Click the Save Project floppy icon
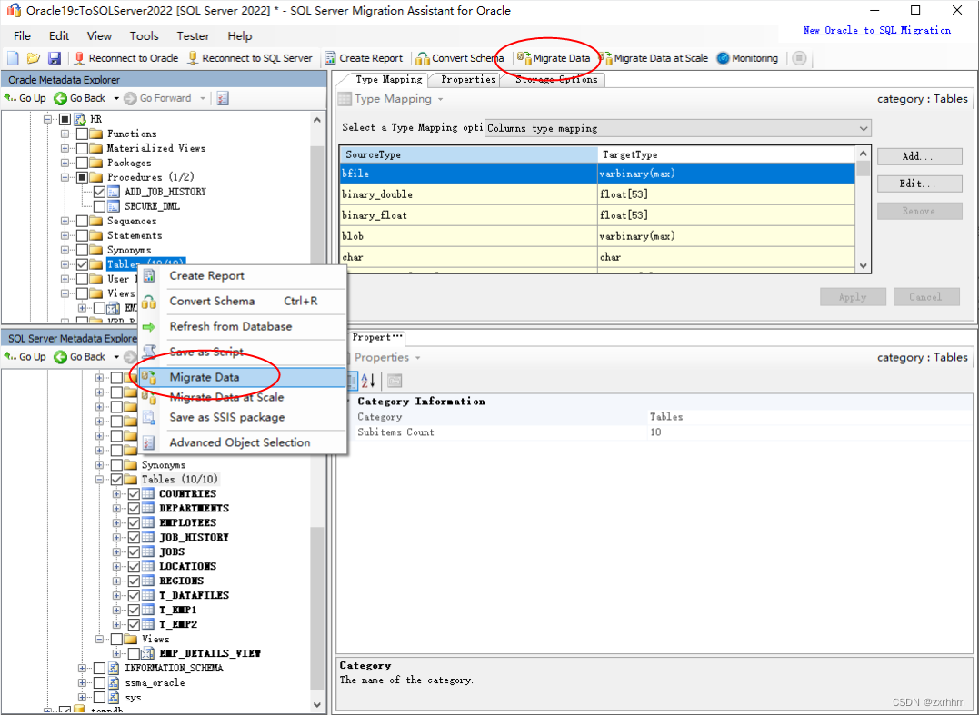The height and width of the screenshot is (715, 979). (55, 58)
